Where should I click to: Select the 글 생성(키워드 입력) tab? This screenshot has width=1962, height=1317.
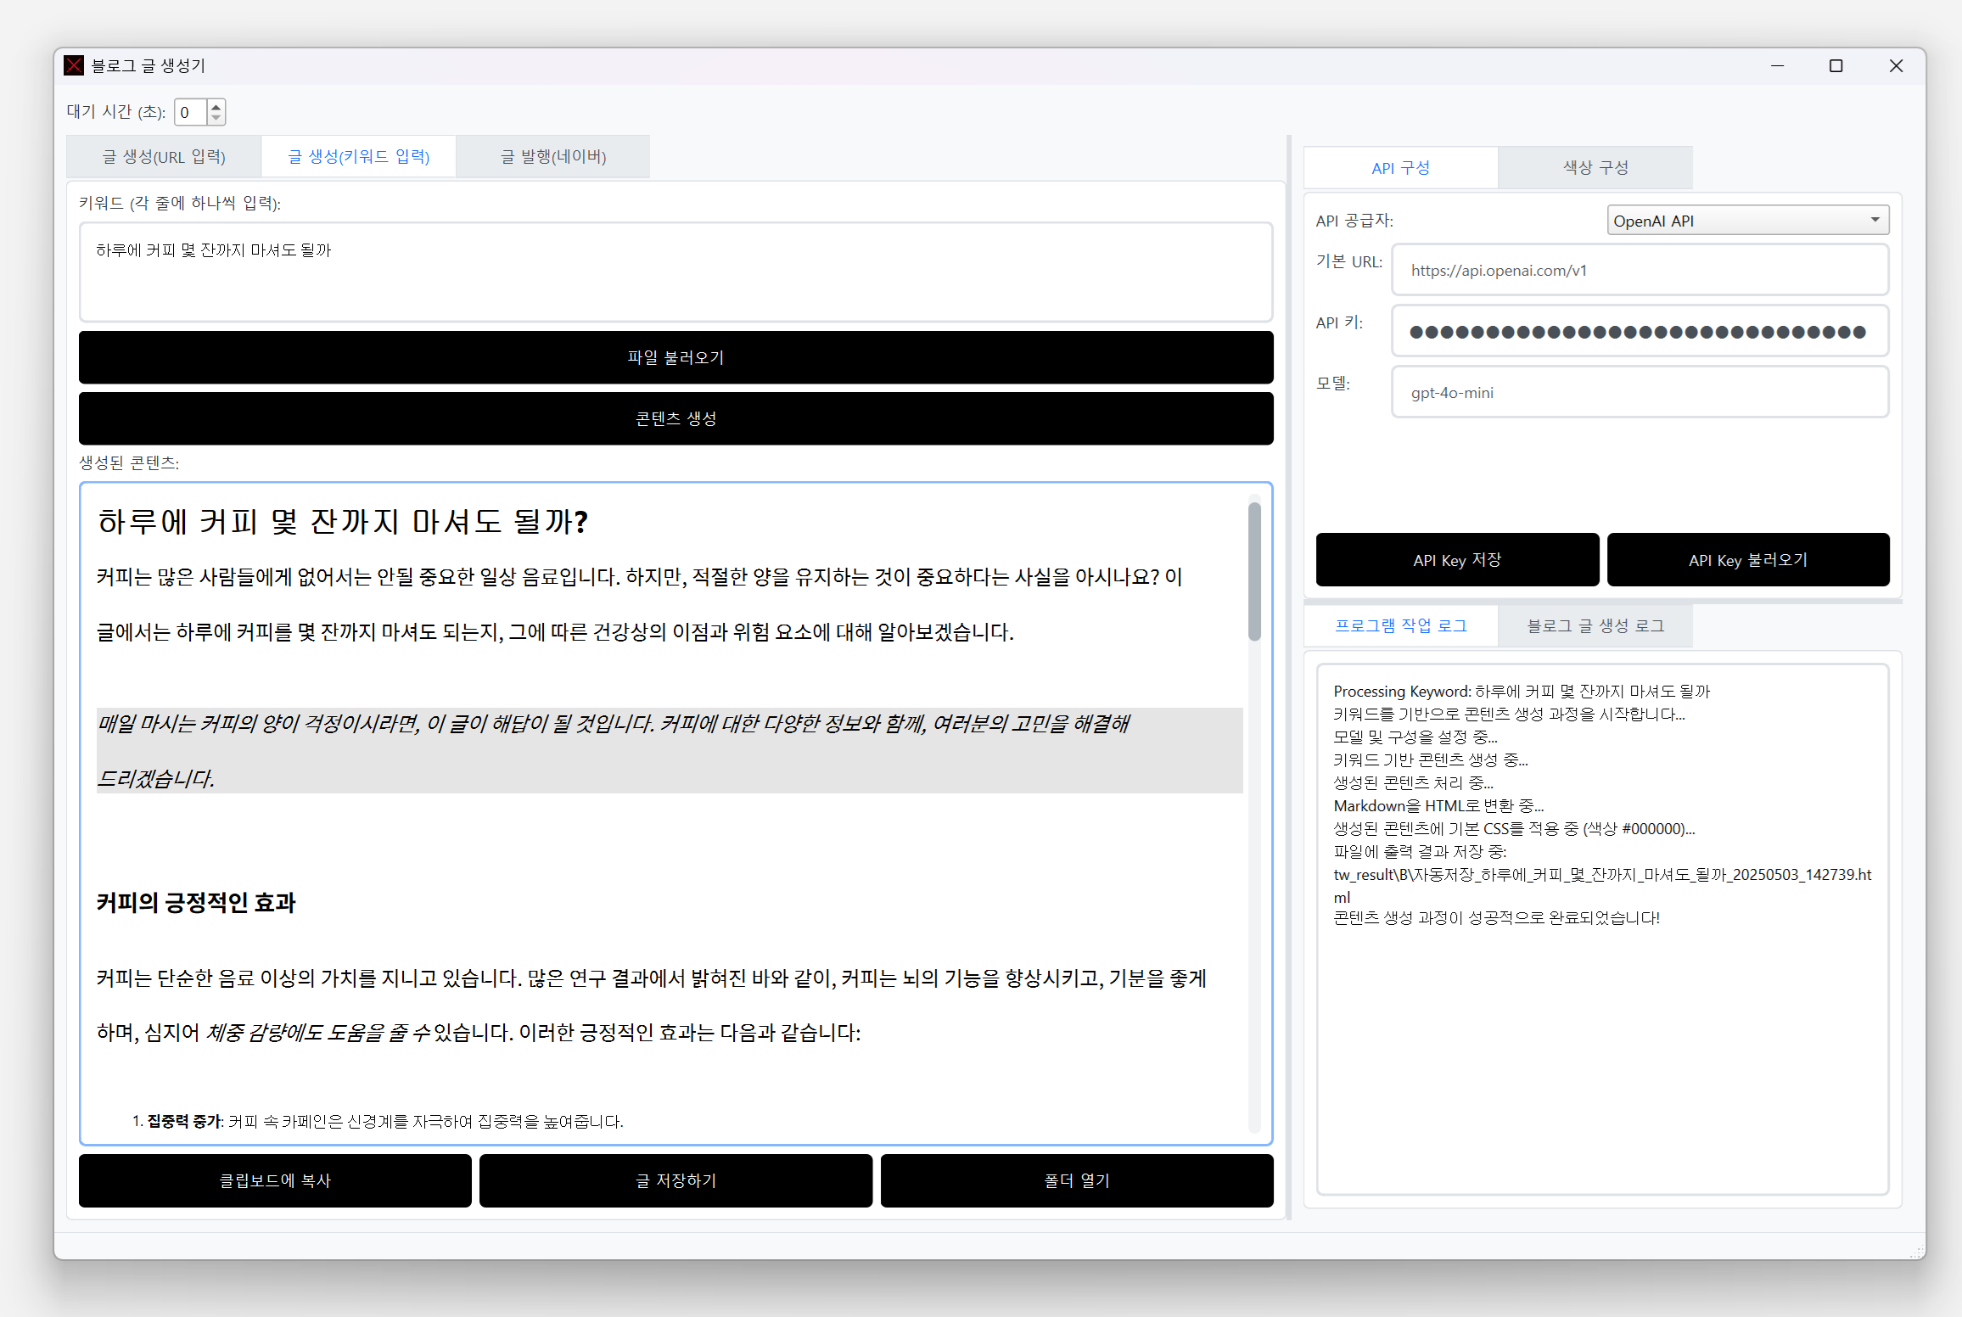coord(359,156)
